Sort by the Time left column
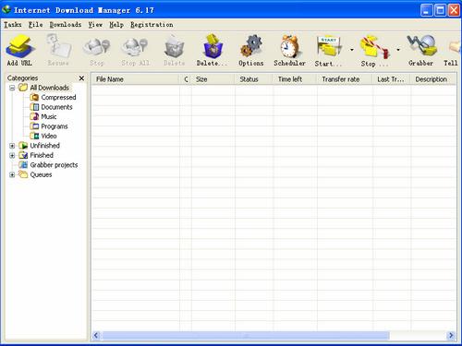The width and height of the screenshot is (462, 346). [x=295, y=79]
